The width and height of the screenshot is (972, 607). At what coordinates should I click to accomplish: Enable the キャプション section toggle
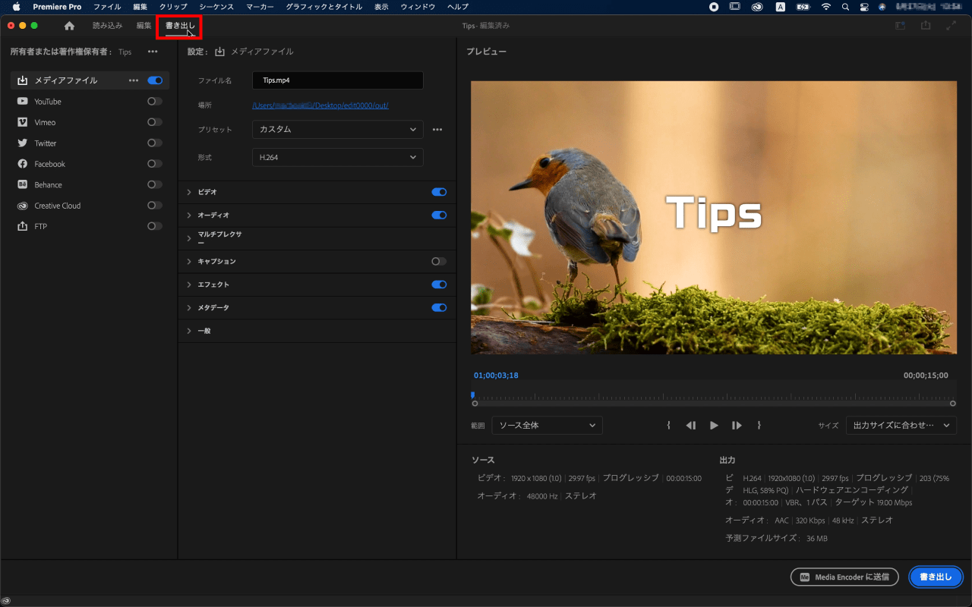pos(439,262)
